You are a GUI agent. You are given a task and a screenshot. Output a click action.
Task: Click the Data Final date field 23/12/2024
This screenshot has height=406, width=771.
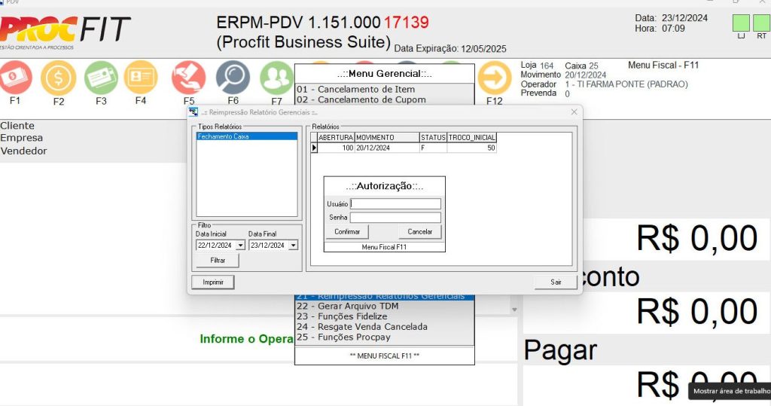269,245
